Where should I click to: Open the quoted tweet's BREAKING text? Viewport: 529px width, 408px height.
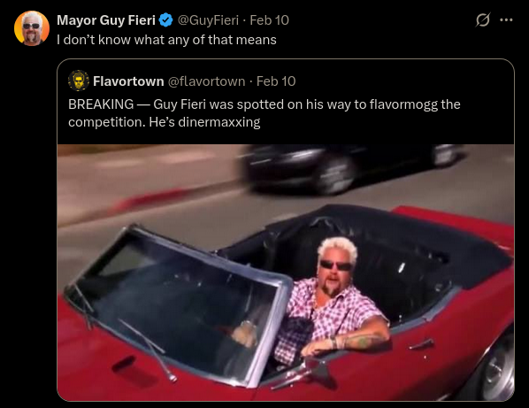101,104
